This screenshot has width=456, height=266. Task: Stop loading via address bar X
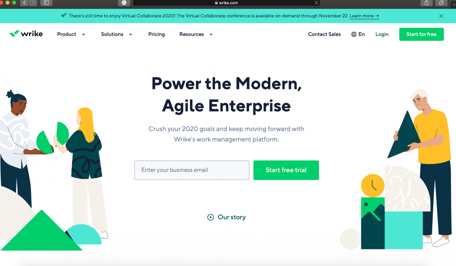[x=316, y=3]
